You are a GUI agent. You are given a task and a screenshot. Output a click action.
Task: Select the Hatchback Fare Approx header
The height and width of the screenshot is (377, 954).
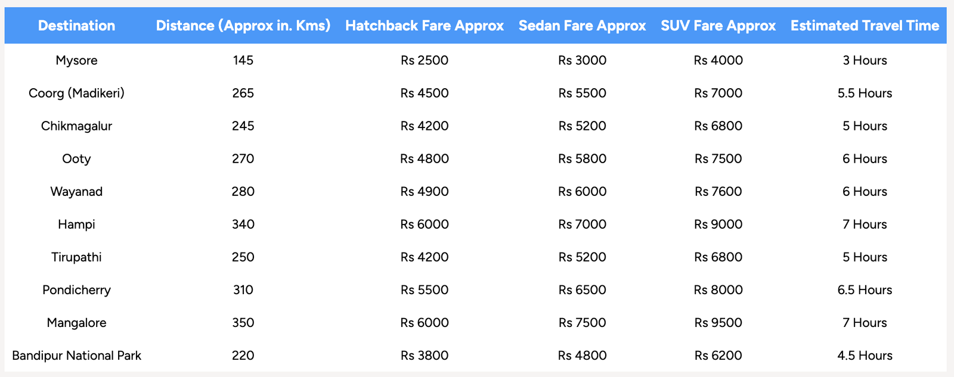pos(425,26)
